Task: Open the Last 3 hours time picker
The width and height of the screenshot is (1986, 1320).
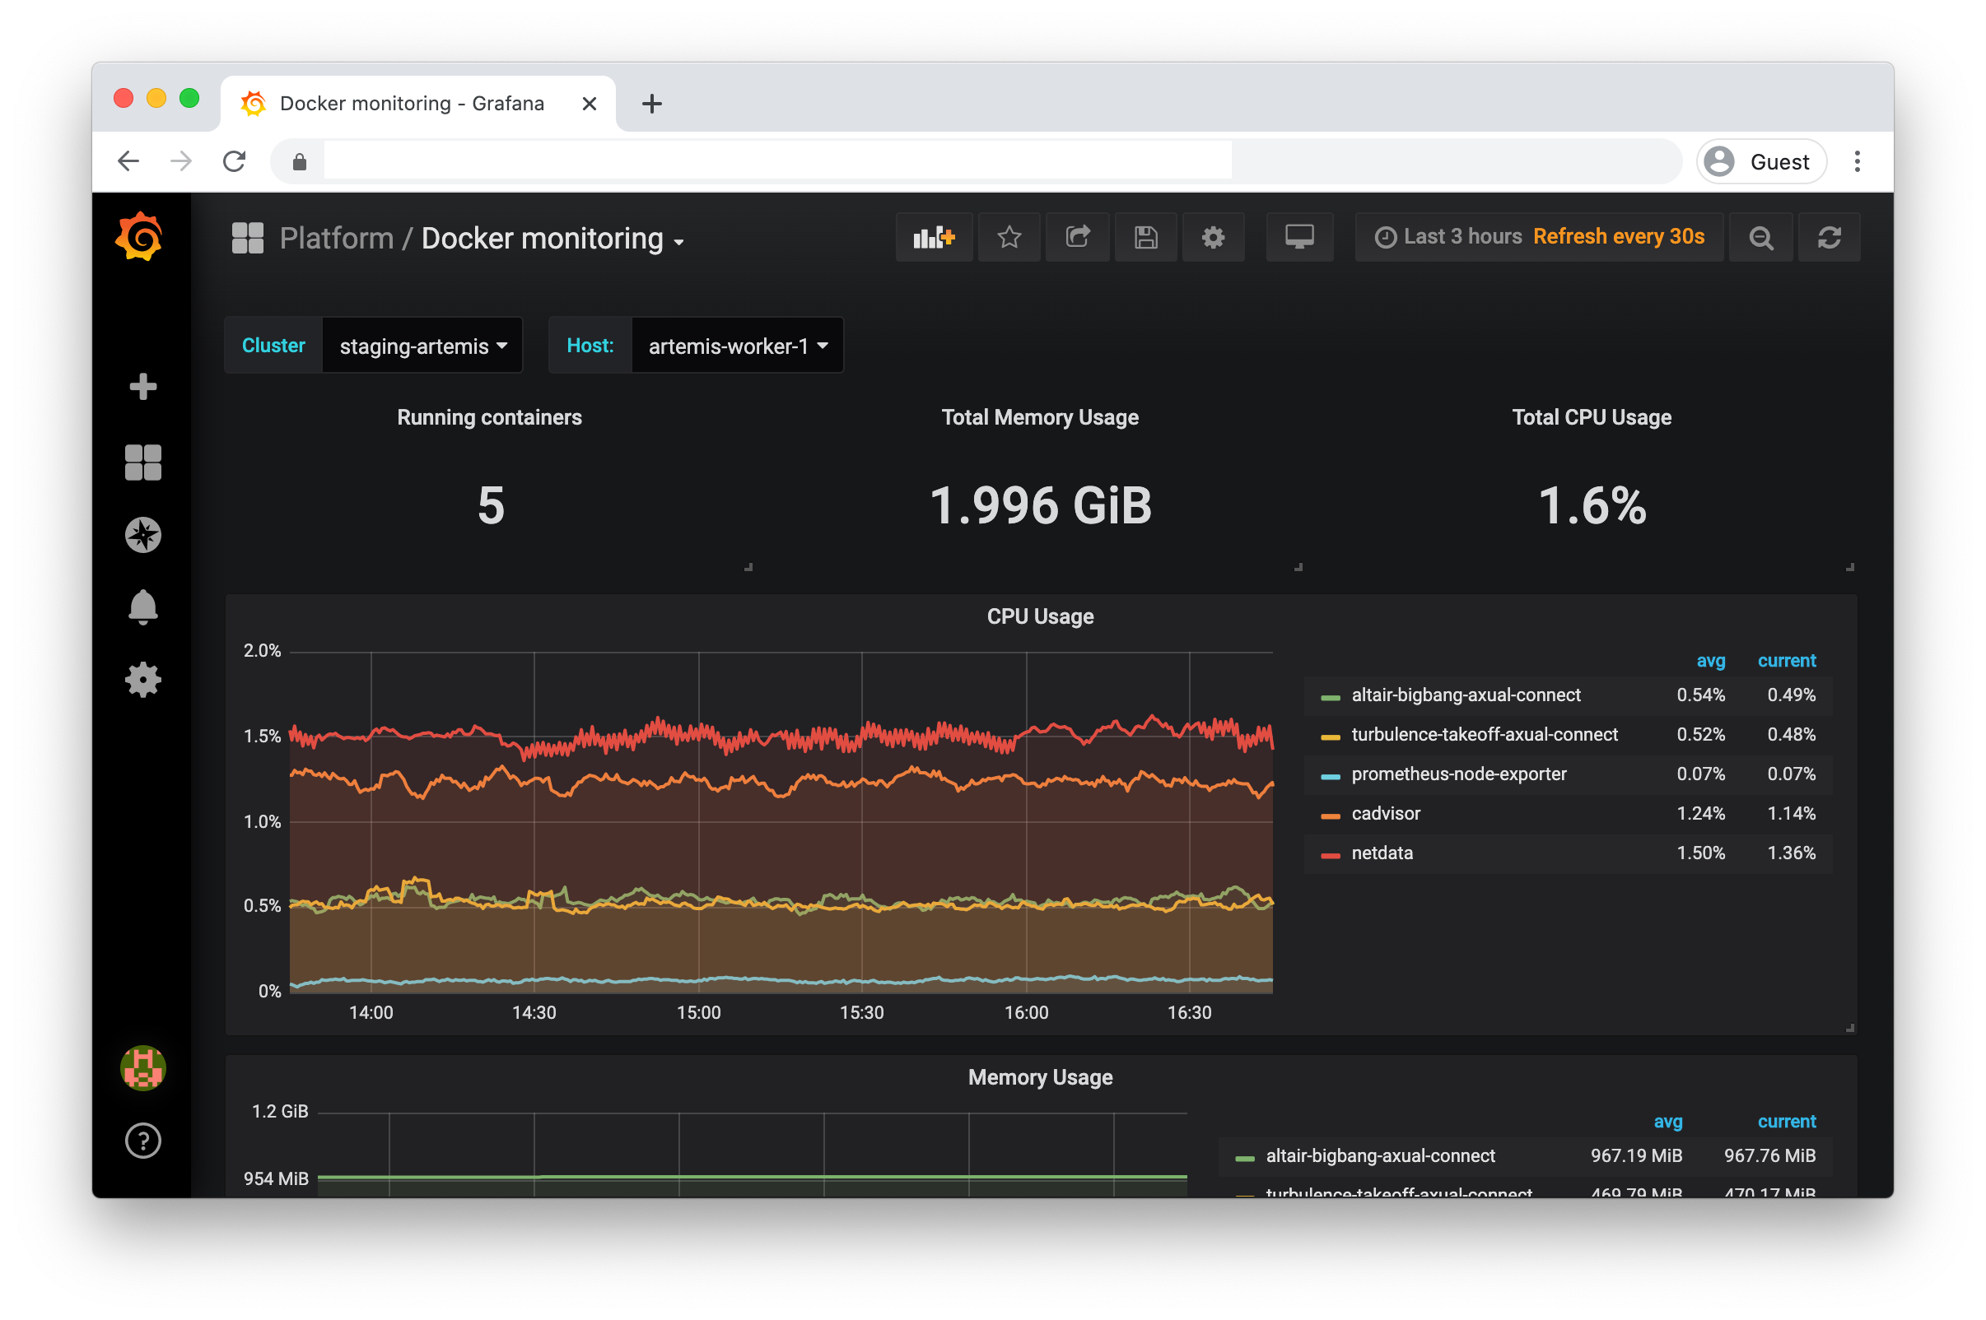Action: pyautogui.click(x=1539, y=236)
